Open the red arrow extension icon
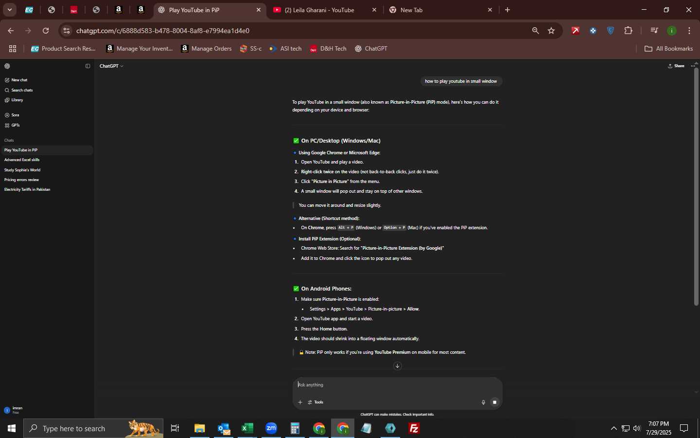This screenshot has height=438, width=700. click(576, 31)
